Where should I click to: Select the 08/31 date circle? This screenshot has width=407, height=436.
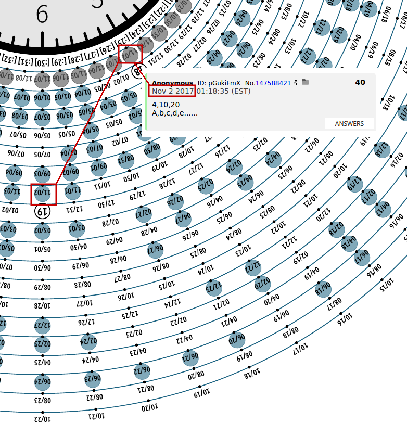click(x=126, y=160)
